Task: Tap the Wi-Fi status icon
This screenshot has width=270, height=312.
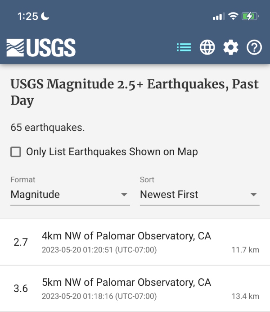Action: [233, 17]
